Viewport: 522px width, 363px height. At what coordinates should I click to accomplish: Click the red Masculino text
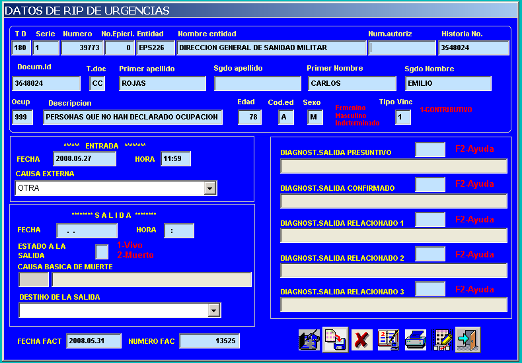[x=351, y=115]
